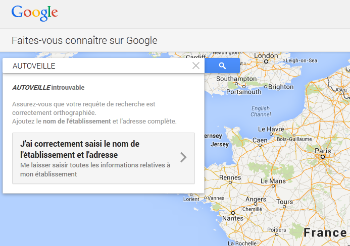350x246 pixels.
Task: Clear the AUTOVEILLE search text with X
Action: click(x=196, y=66)
